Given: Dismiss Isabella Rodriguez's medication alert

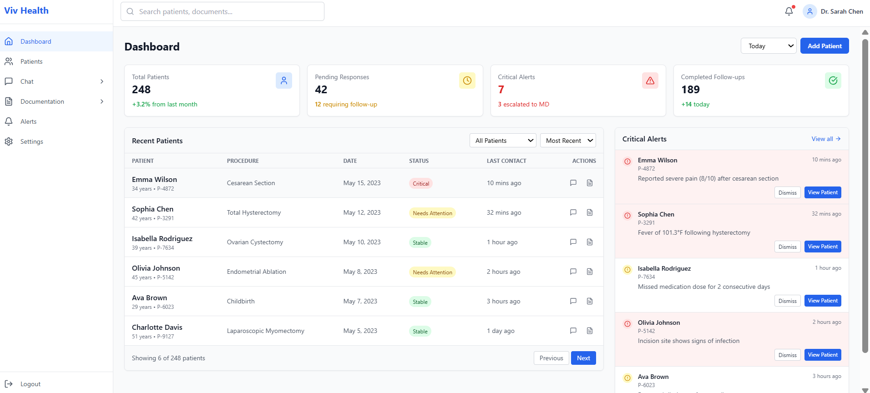Looking at the screenshot, I should point(787,301).
